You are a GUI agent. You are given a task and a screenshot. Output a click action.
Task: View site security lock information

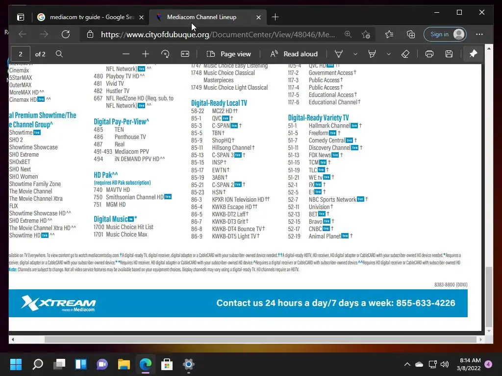[x=90, y=34]
